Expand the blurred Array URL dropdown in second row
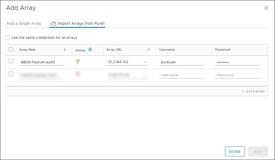 (x=145, y=75)
